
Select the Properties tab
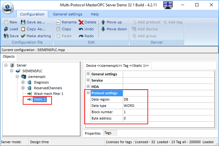click(x=93, y=133)
